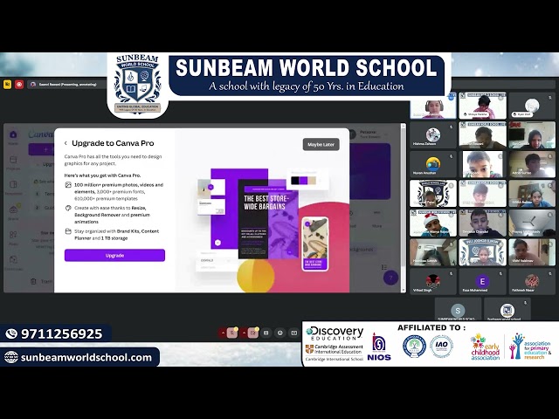Select Vihad Singh's participant tile
The image size is (559, 419).
(433, 281)
